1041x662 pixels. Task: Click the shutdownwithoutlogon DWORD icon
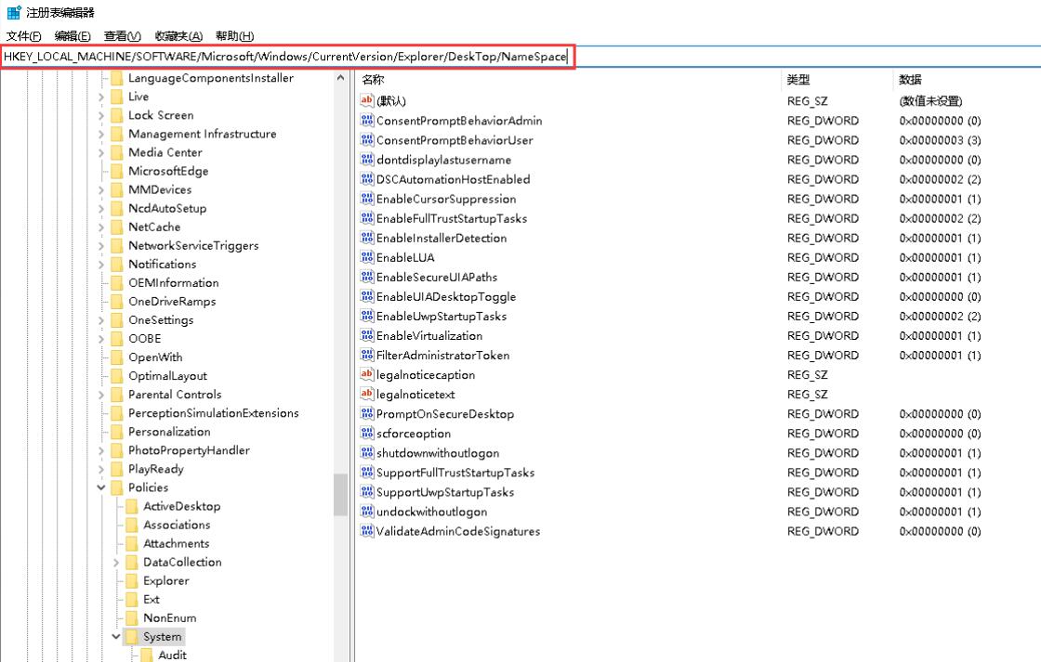pyautogui.click(x=366, y=452)
